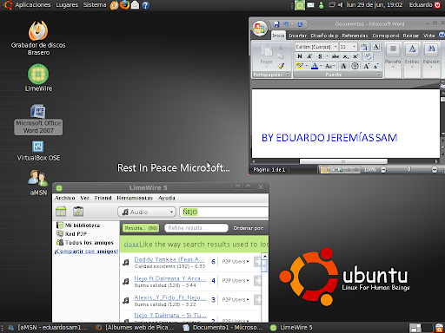Switch to aMSN window in taskbar
This screenshot has width=445, height=333.
point(48,328)
